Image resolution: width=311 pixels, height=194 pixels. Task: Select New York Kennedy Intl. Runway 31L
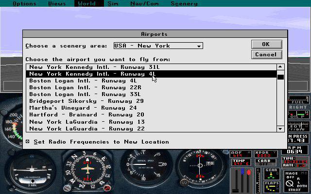tap(151, 67)
